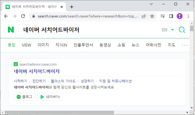Minimize the Chrome window
Viewport: 195px width, 115px height.
point(164,4)
